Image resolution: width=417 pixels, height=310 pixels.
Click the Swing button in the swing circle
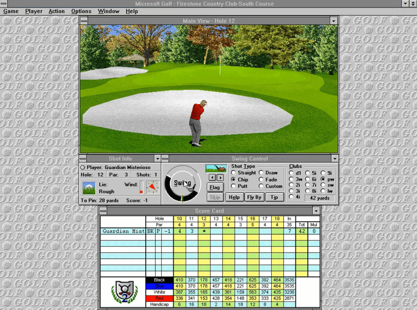182,183
